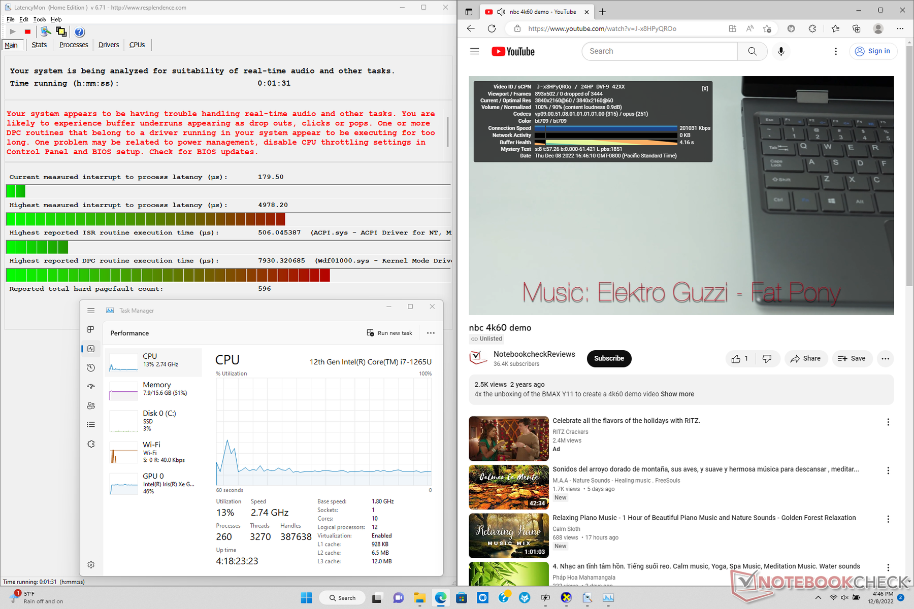Open the Edit menu in LatencyMon
Screen dimensions: 914x609
click(24, 19)
